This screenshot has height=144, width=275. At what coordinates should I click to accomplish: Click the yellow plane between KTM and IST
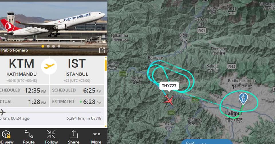click(x=49, y=66)
